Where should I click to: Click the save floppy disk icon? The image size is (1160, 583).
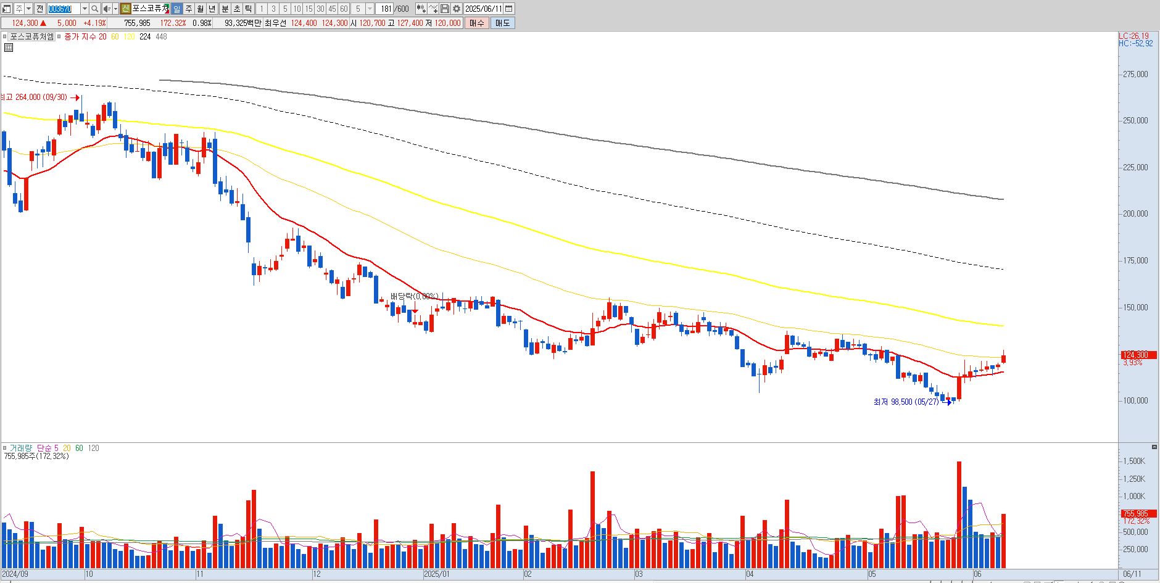445,9
